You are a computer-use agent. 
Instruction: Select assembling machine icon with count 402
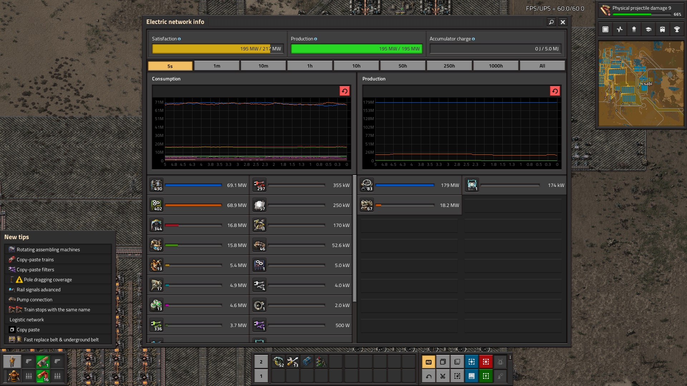157,205
